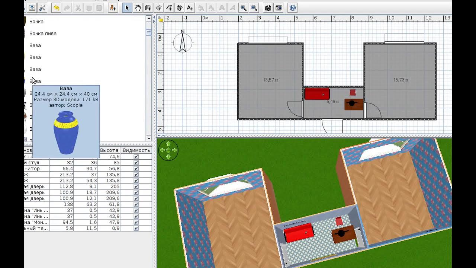
Task: Select the compass rose on plan
Action: (x=183, y=42)
